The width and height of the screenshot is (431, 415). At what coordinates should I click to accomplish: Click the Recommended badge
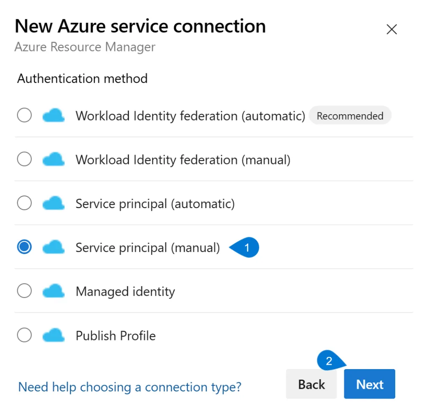pyautogui.click(x=350, y=115)
